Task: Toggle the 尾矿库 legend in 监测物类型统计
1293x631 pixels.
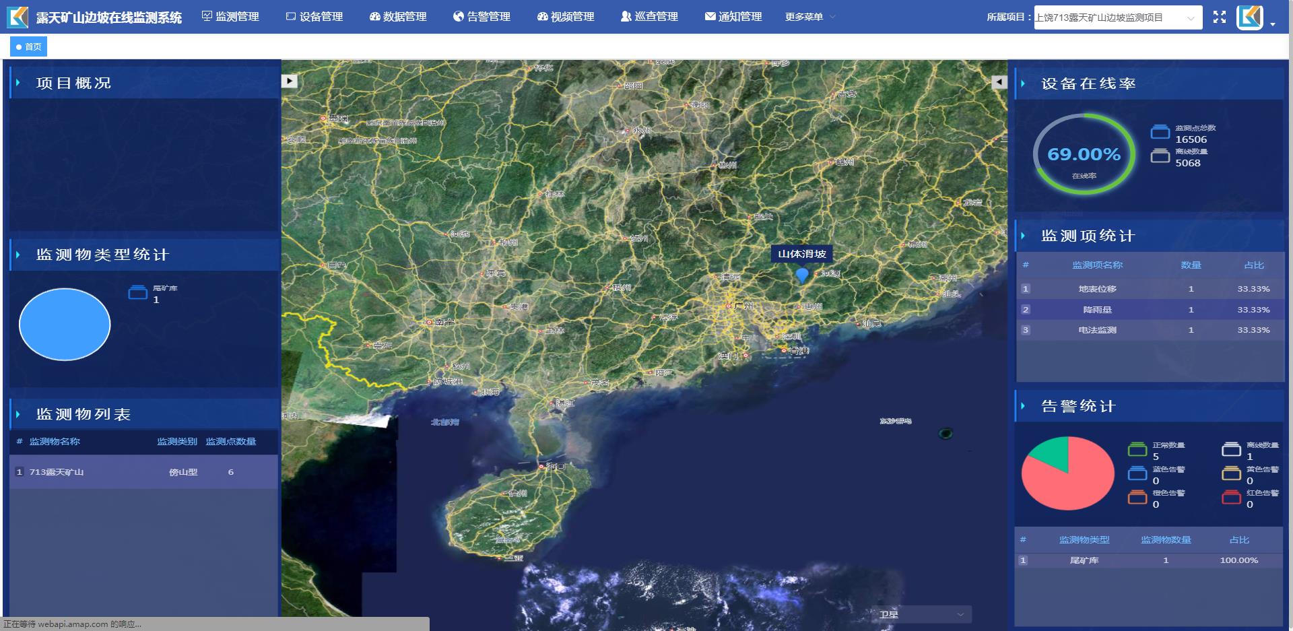Action: pos(138,293)
